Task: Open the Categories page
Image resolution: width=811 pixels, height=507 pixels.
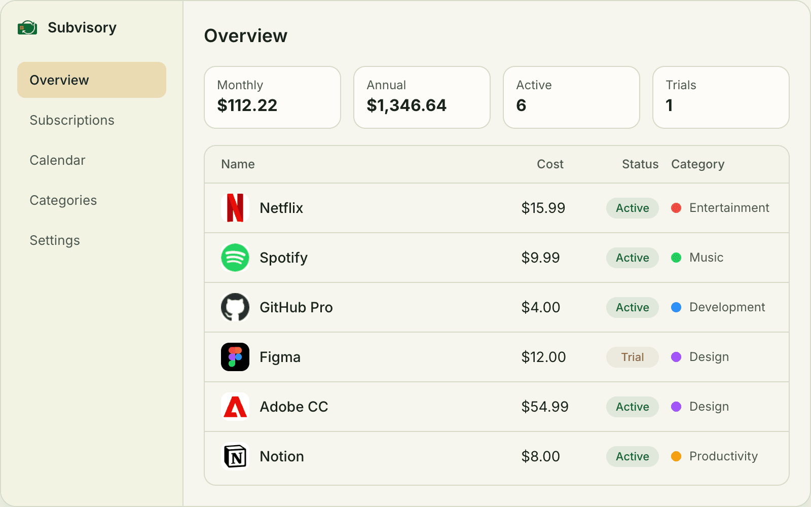Action: click(63, 200)
